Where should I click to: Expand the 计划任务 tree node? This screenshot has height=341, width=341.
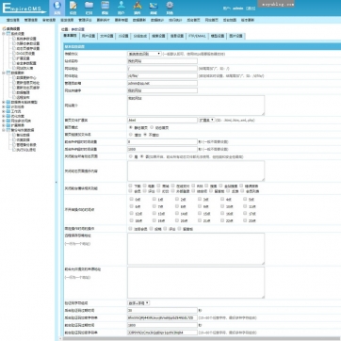pyautogui.click(x=4, y=106)
